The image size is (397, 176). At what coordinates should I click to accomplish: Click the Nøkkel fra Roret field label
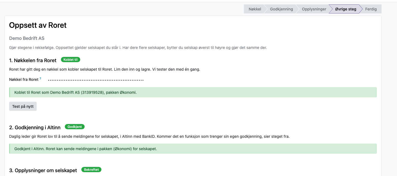tap(24, 79)
